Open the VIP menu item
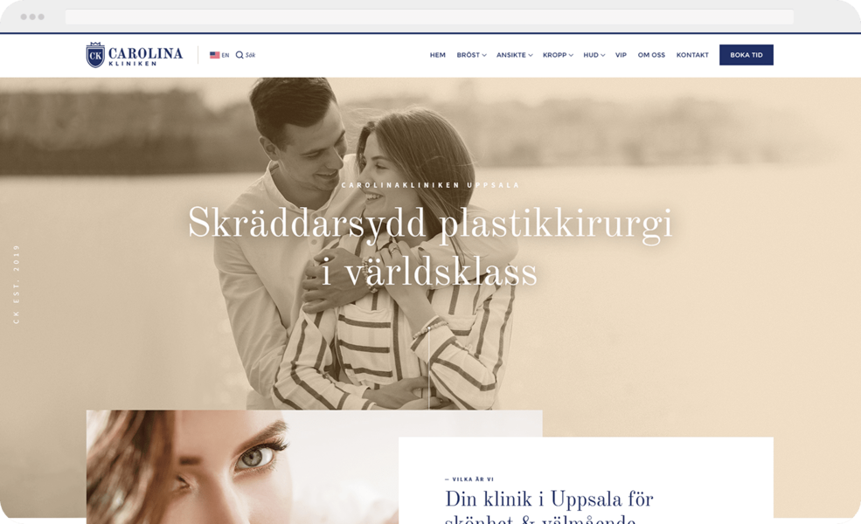This screenshot has width=861, height=524. pos(621,55)
